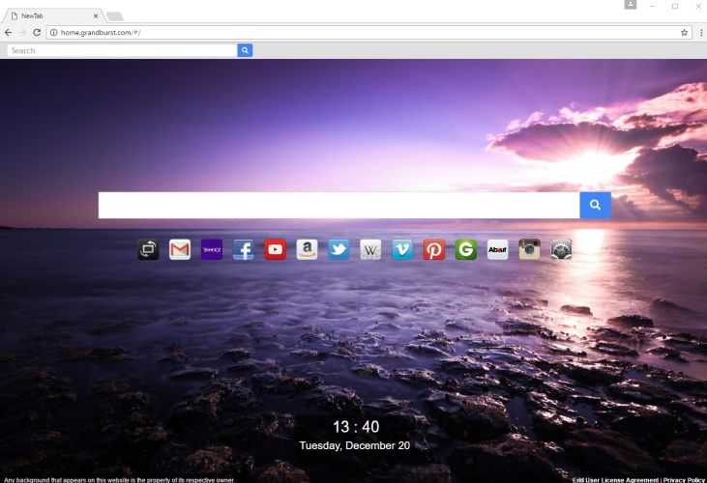Close the NewTab tab
The width and height of the screenshot is (707, 483).
(96, 15)
